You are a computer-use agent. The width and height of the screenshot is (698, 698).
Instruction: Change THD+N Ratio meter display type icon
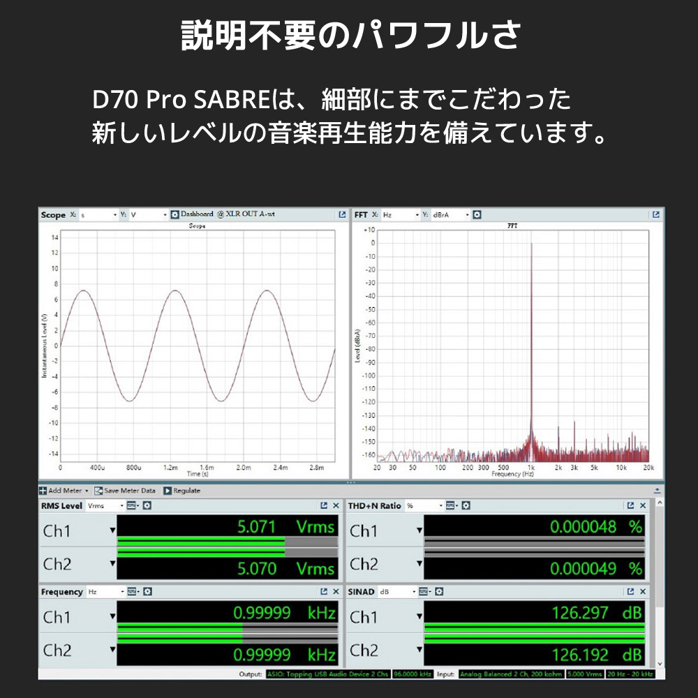[x=452, y=505]
